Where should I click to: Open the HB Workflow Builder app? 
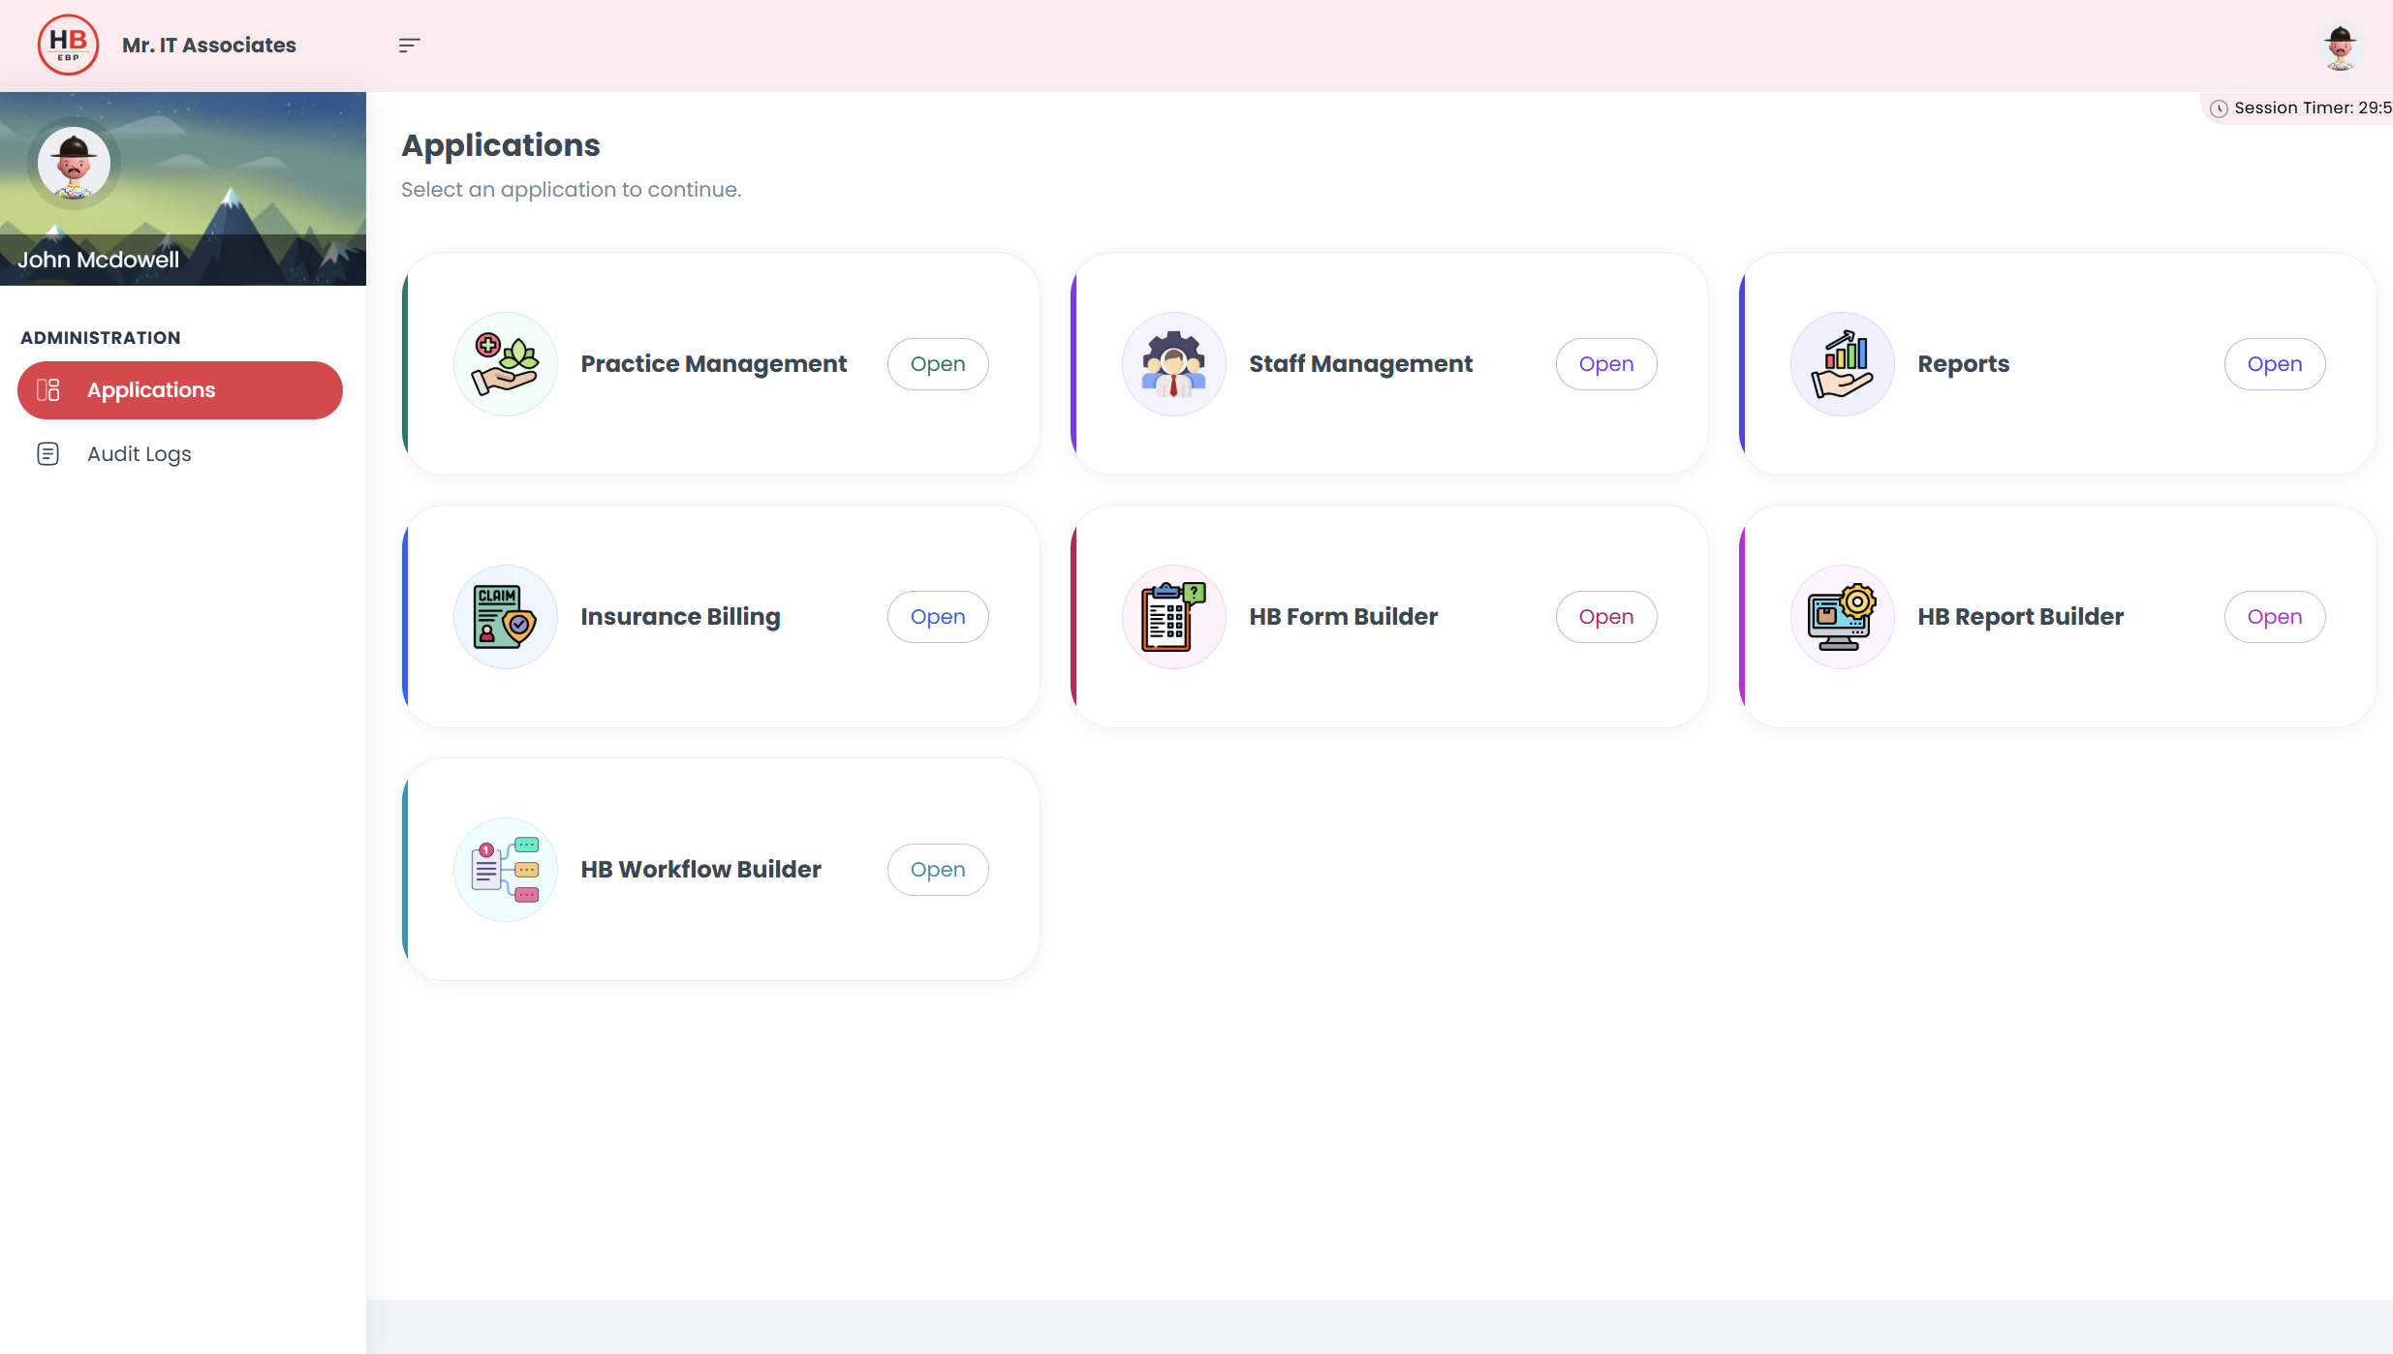[938, 870]
